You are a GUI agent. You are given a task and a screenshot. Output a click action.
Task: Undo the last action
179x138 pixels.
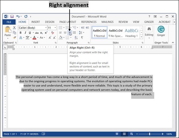tap(18, 16)
